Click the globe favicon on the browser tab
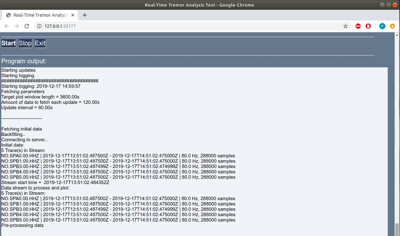 coord(7,14)
